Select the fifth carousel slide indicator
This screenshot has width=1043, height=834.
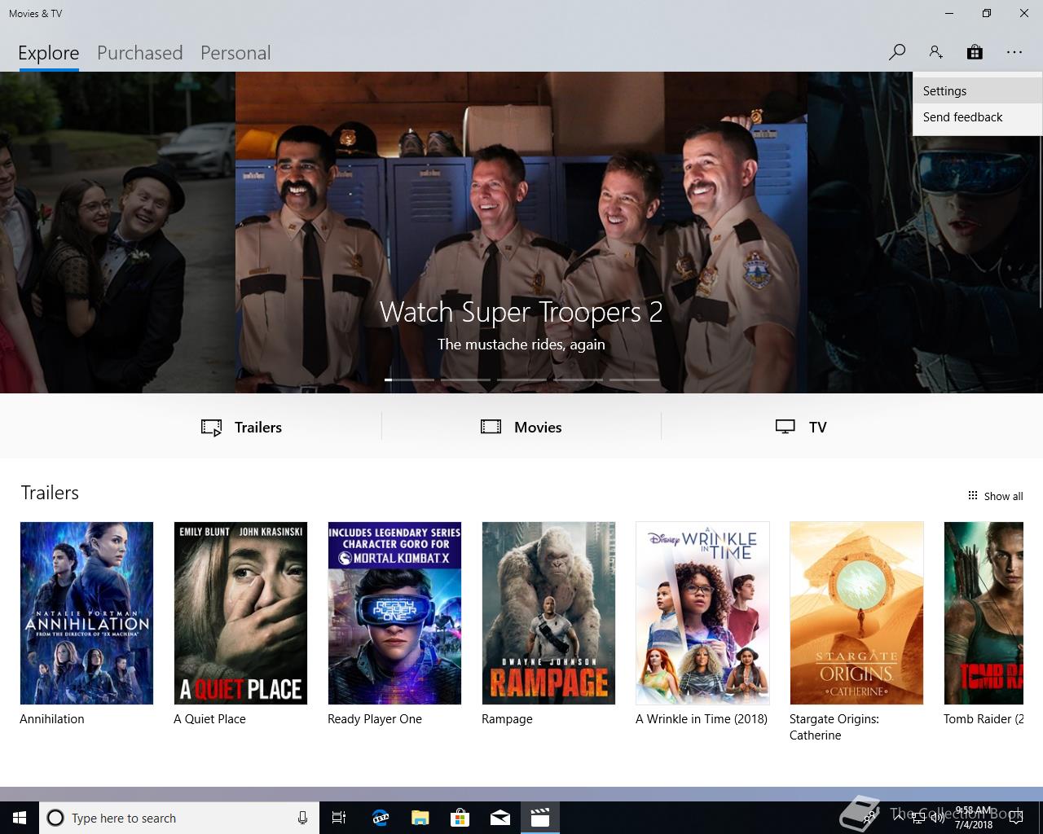[634, 380]
